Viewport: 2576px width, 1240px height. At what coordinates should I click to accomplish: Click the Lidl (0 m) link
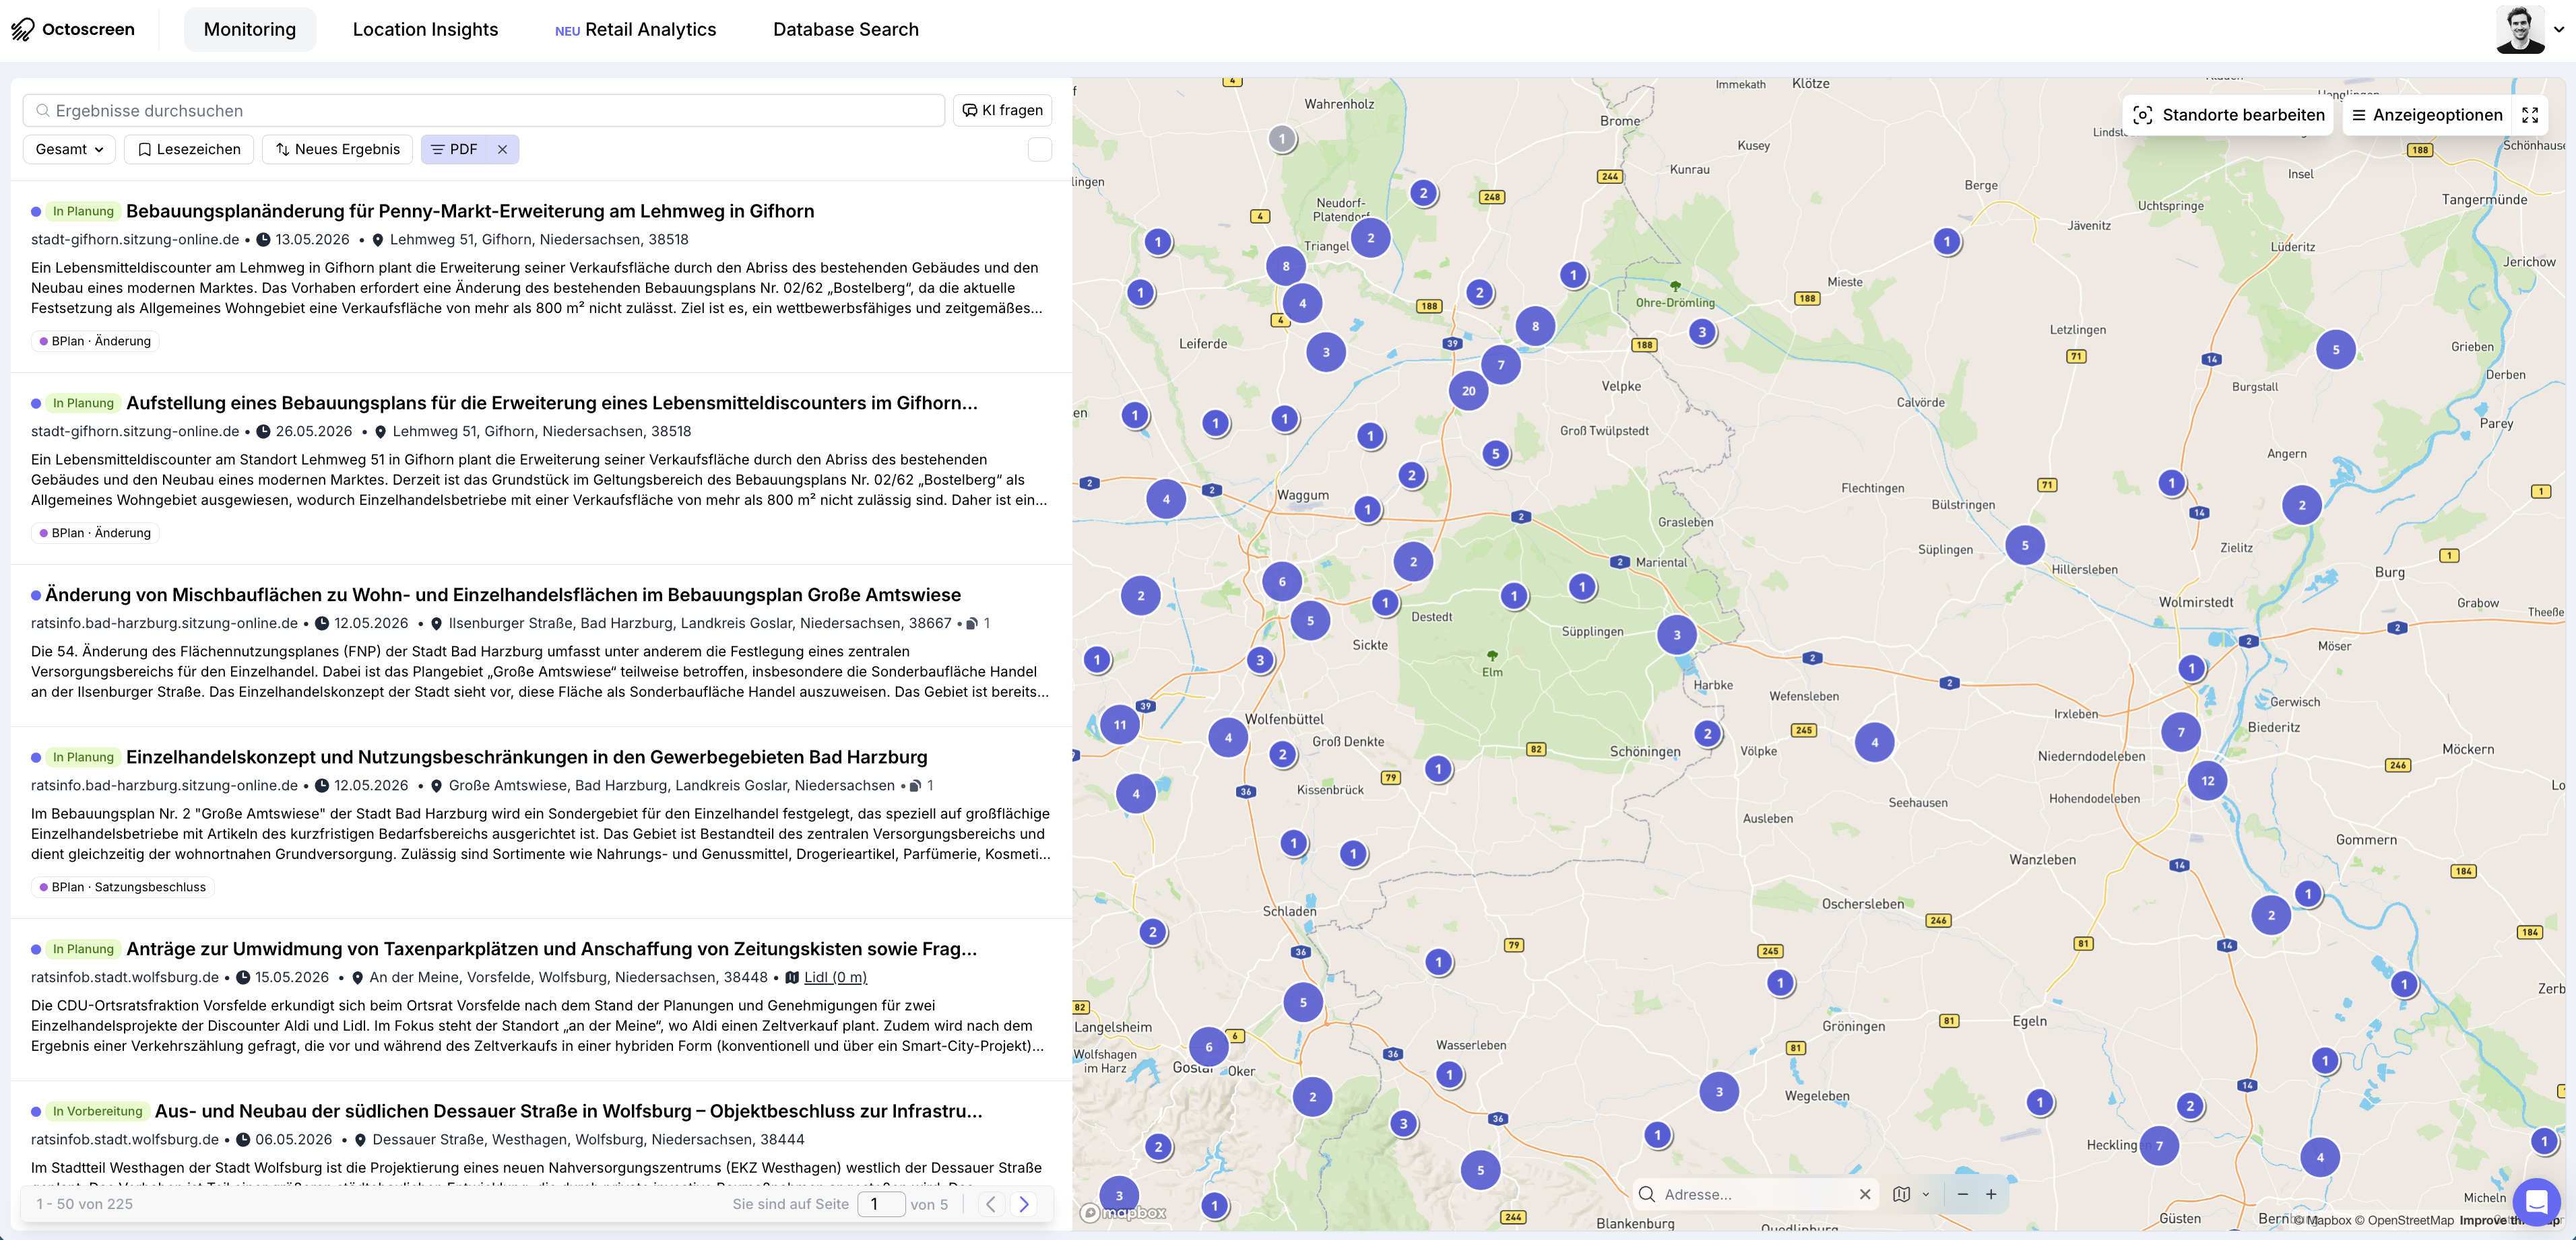pos(835,977)
